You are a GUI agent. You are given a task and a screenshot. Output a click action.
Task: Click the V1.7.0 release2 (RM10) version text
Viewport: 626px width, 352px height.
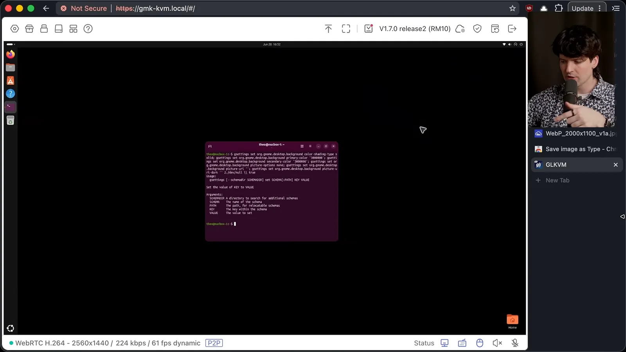tap(415, 29)
